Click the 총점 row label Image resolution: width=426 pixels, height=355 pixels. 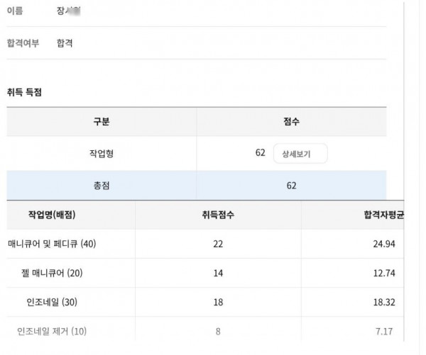click(102, 186)
